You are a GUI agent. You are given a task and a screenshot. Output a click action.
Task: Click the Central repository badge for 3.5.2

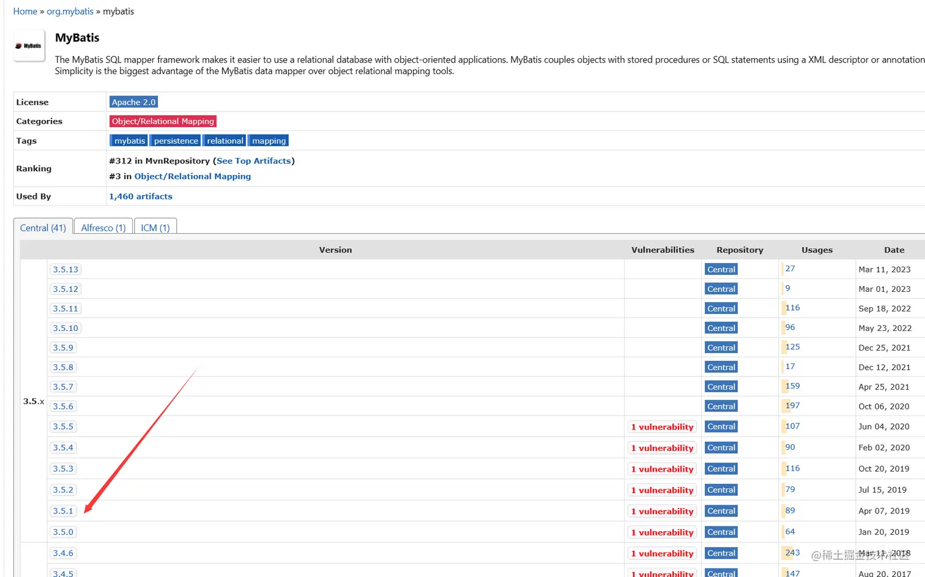(721, 490)
